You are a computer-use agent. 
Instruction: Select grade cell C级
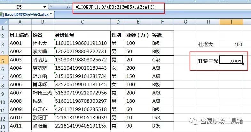click(162, 60)
